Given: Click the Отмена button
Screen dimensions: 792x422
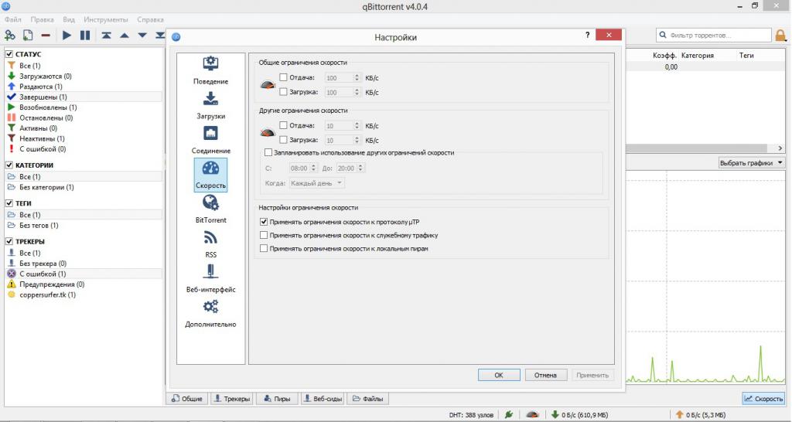Looking at the screenshot, I should 545,375.
